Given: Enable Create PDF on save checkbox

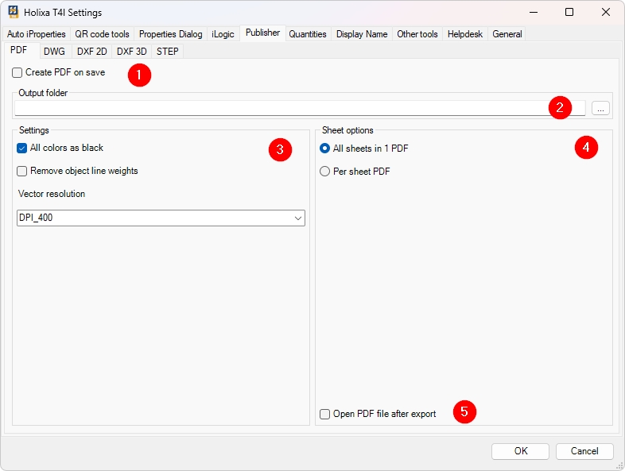Looking at the screenshot, I should point(17,72).
